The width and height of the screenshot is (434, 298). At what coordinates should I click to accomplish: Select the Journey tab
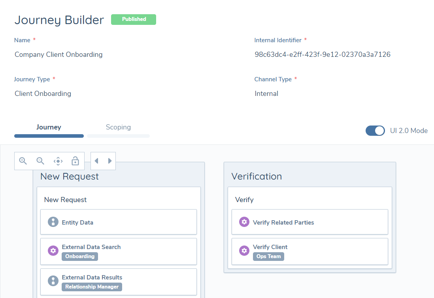49,127
